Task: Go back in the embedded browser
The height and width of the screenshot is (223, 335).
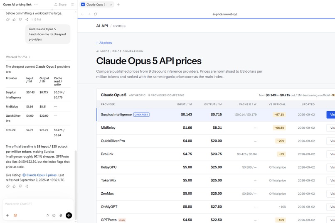Action: 82,14
